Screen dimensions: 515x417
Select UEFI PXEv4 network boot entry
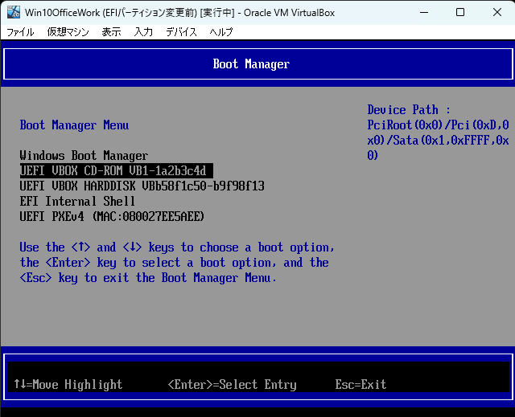(112, 217)
